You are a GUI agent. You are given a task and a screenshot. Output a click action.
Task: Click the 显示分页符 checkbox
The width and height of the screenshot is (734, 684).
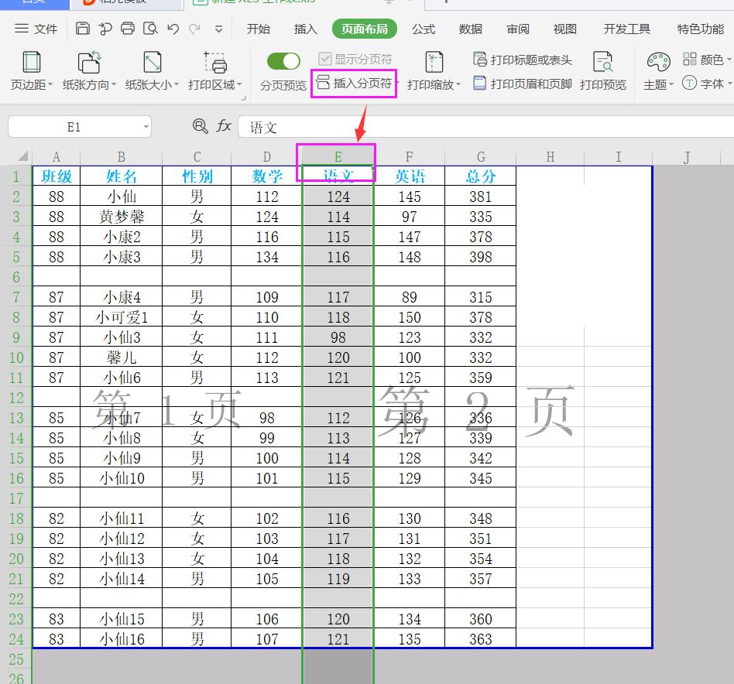323,59
